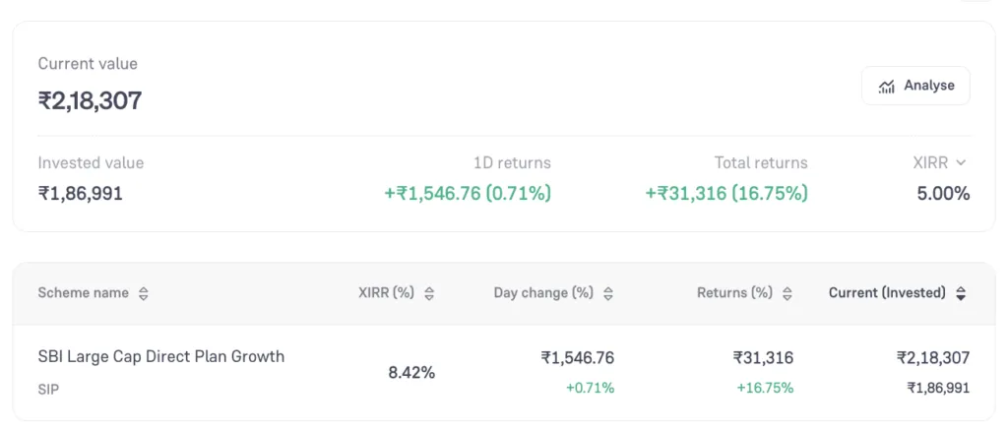Click the Scheme name column header text
Screen dimensions: 1008x432
point(83,293)
